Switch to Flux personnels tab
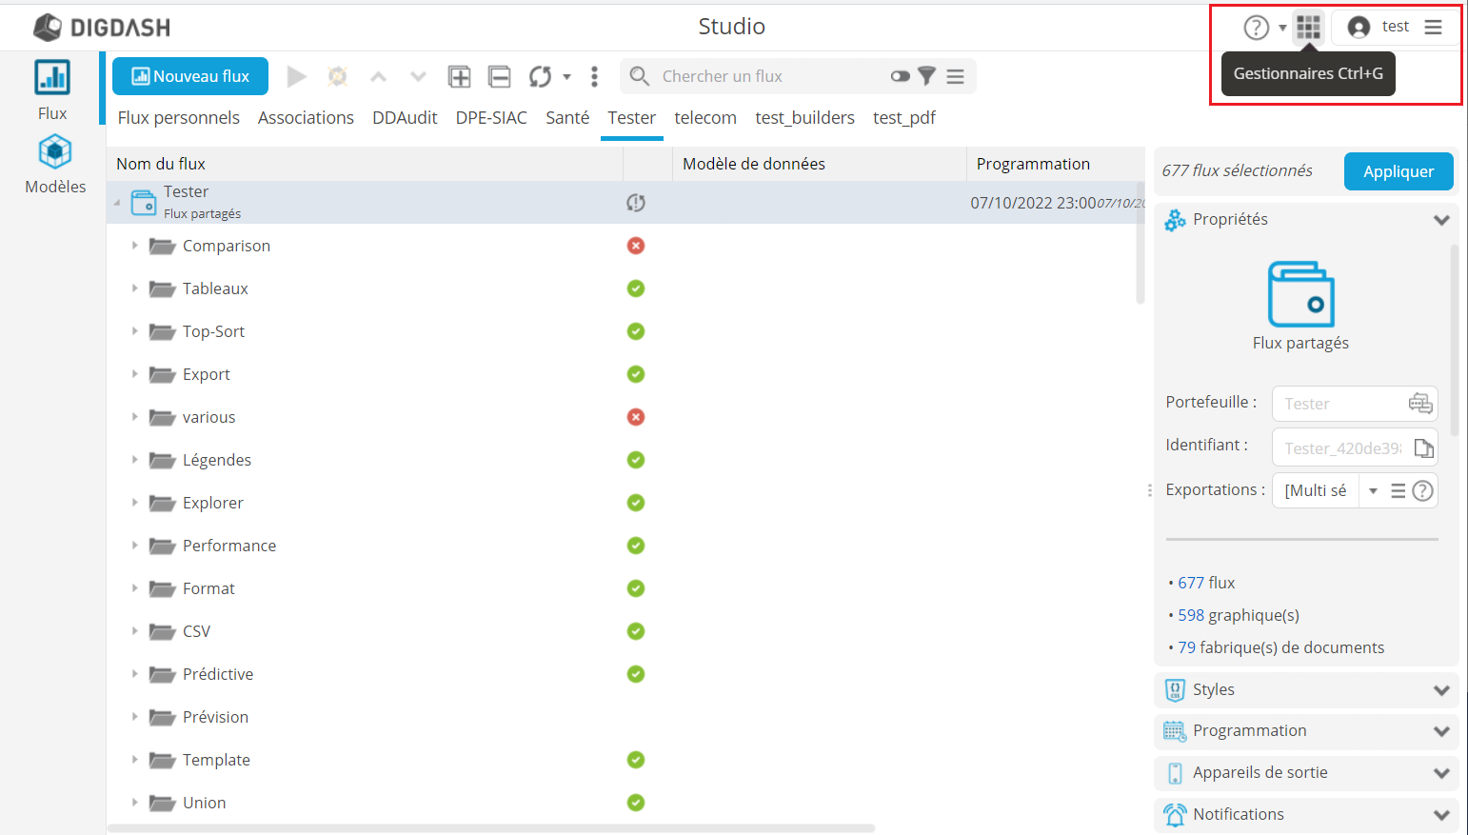The height and width of the screenshot is (835, 1468). [x=179, y=117]
